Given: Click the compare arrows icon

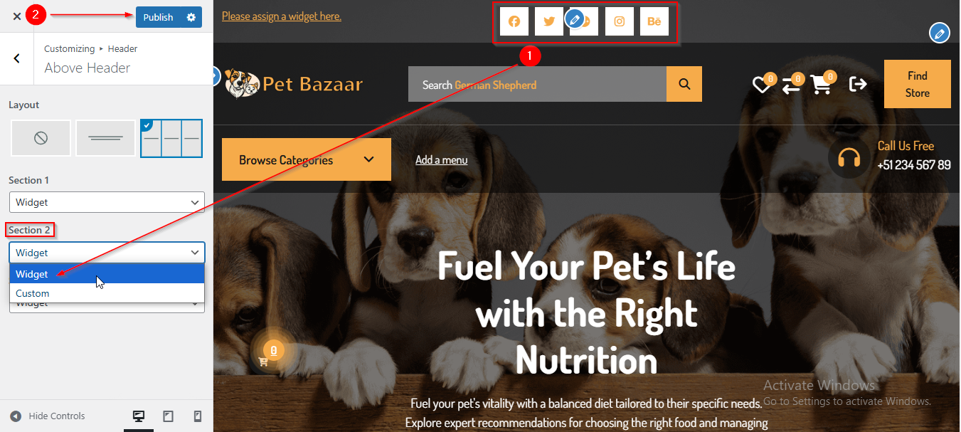Looking at the screenshot, I should tap(790, 85).
